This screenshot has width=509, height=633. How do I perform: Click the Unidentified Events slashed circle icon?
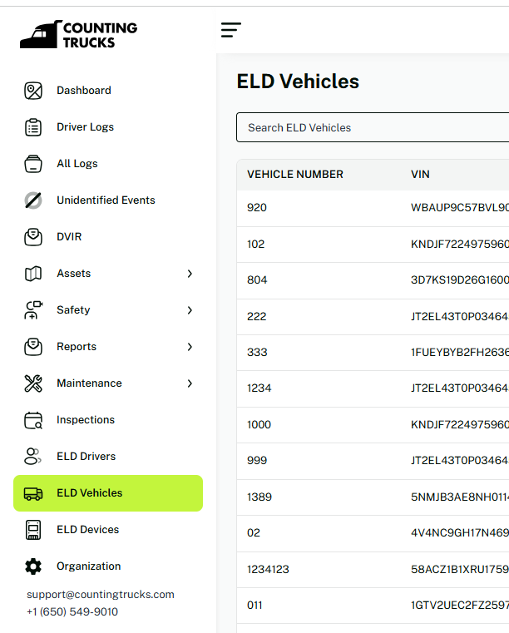point(33,200)
